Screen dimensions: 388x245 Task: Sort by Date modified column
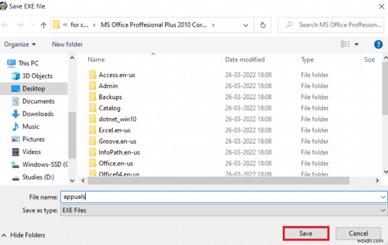click(x=245, y=60)
